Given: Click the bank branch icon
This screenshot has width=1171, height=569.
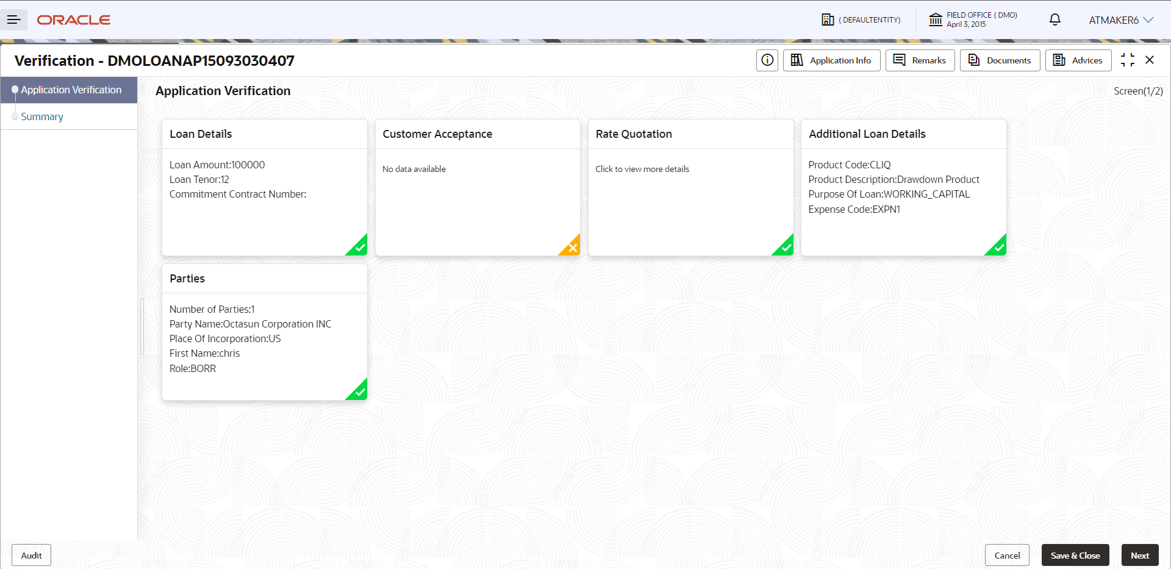Looking at the screenshot, I should pos(936,20).
